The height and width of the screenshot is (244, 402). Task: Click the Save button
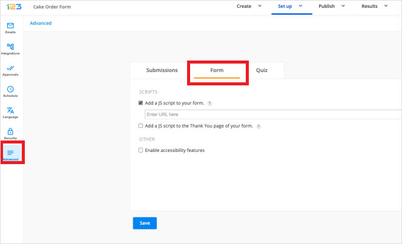(145, 223)
